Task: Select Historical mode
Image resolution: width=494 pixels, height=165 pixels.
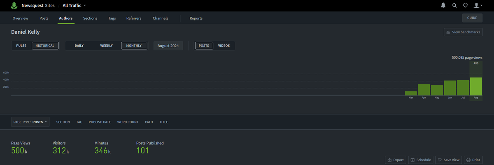Action: coord(45,46)
